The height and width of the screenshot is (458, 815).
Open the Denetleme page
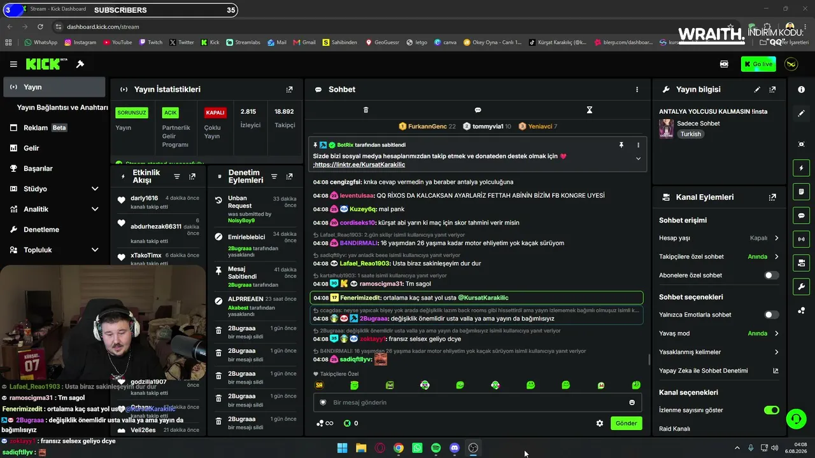53,230
